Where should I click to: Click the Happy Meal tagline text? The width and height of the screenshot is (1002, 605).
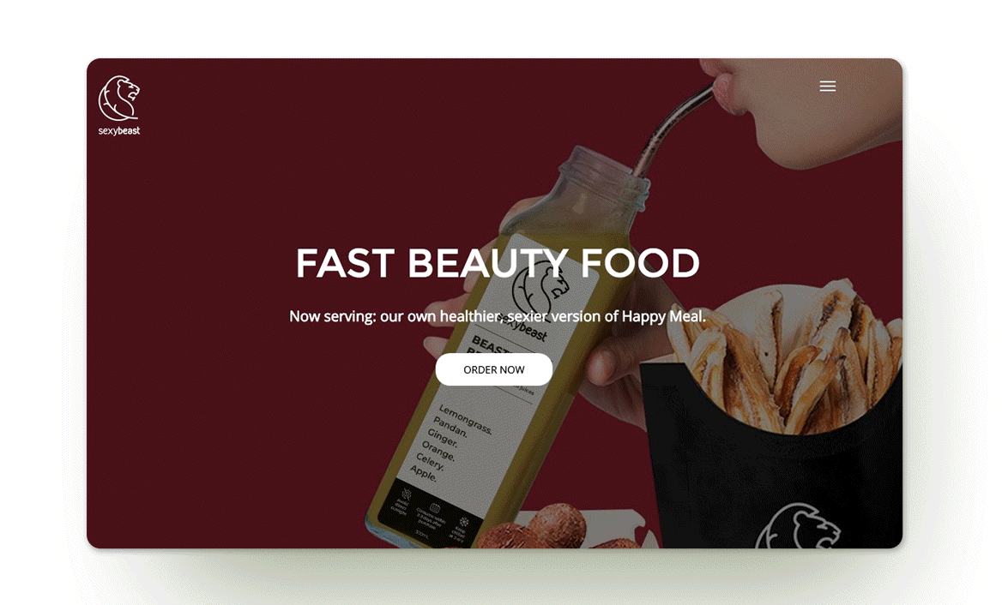(498, 316)
